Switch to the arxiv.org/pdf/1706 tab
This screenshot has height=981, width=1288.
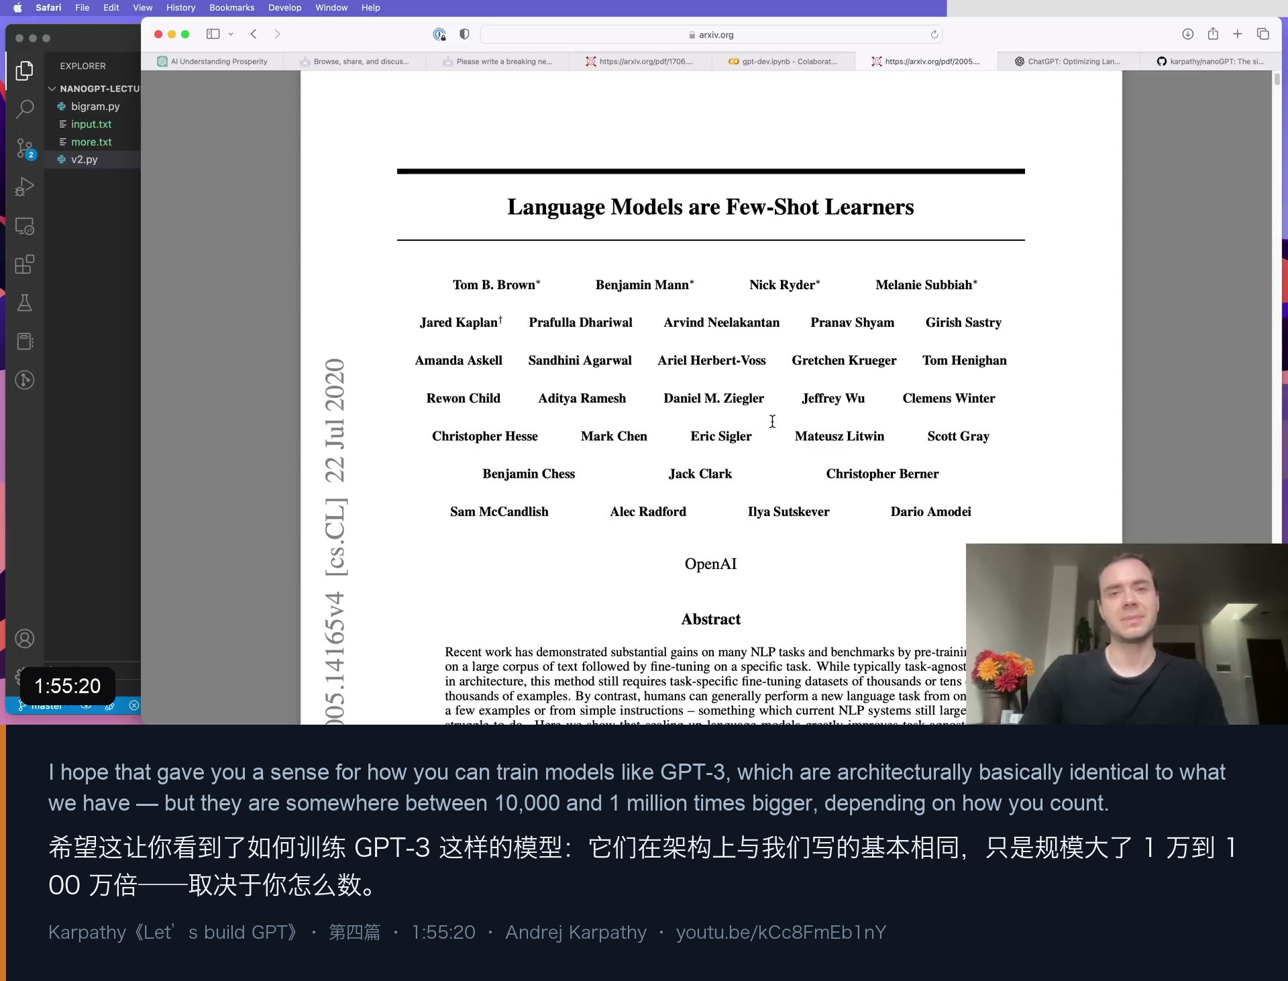(x=641, y=62)
